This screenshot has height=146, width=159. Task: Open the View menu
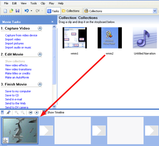click(x=23, y=3)
